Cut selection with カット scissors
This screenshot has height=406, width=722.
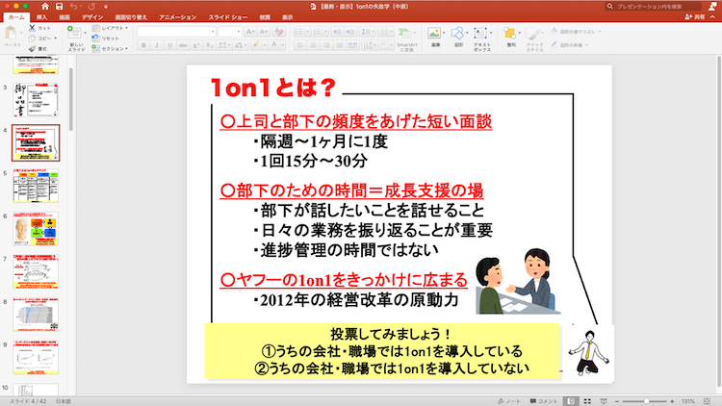(40, 28)
